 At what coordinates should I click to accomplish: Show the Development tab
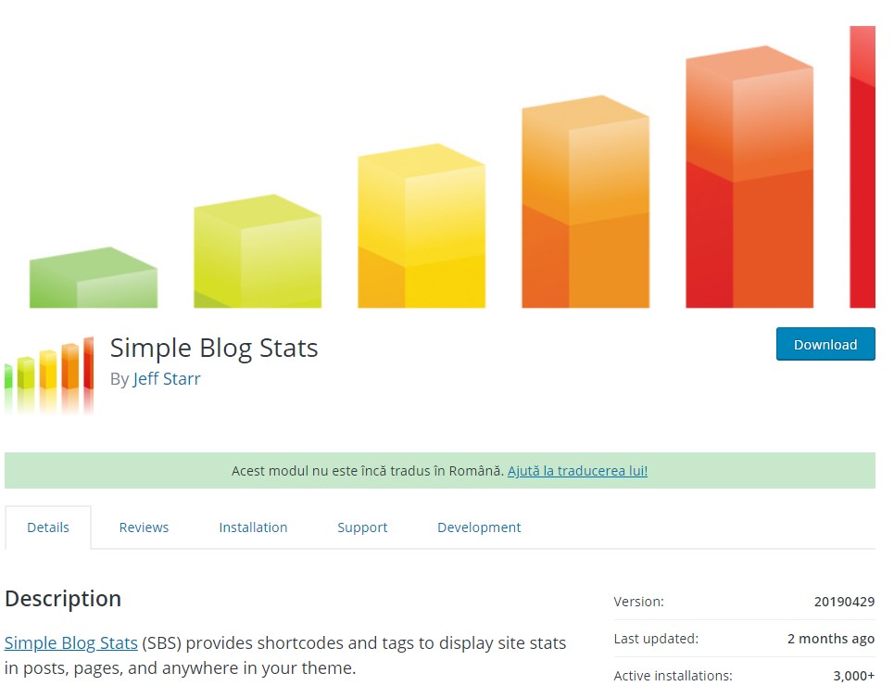click(479, 527)
